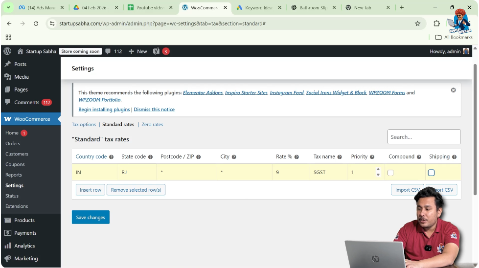The image size is (479, 268).
Task: Click the tax rates Search field
Action: (424, 137)
